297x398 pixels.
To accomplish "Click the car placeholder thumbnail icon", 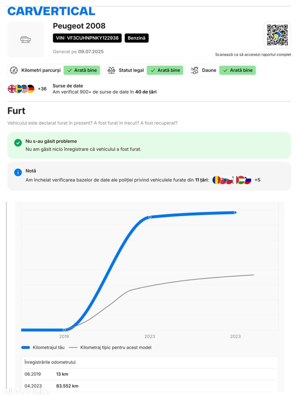I will pos(25,39).
